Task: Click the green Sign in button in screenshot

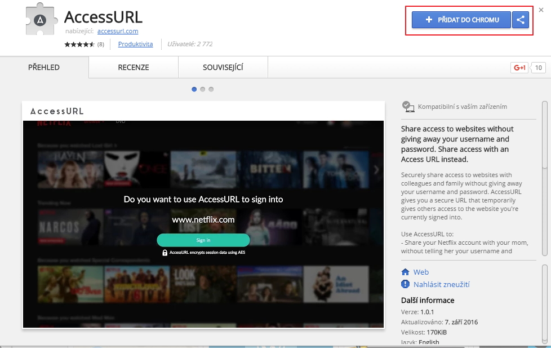Action: tap(203, 240)
